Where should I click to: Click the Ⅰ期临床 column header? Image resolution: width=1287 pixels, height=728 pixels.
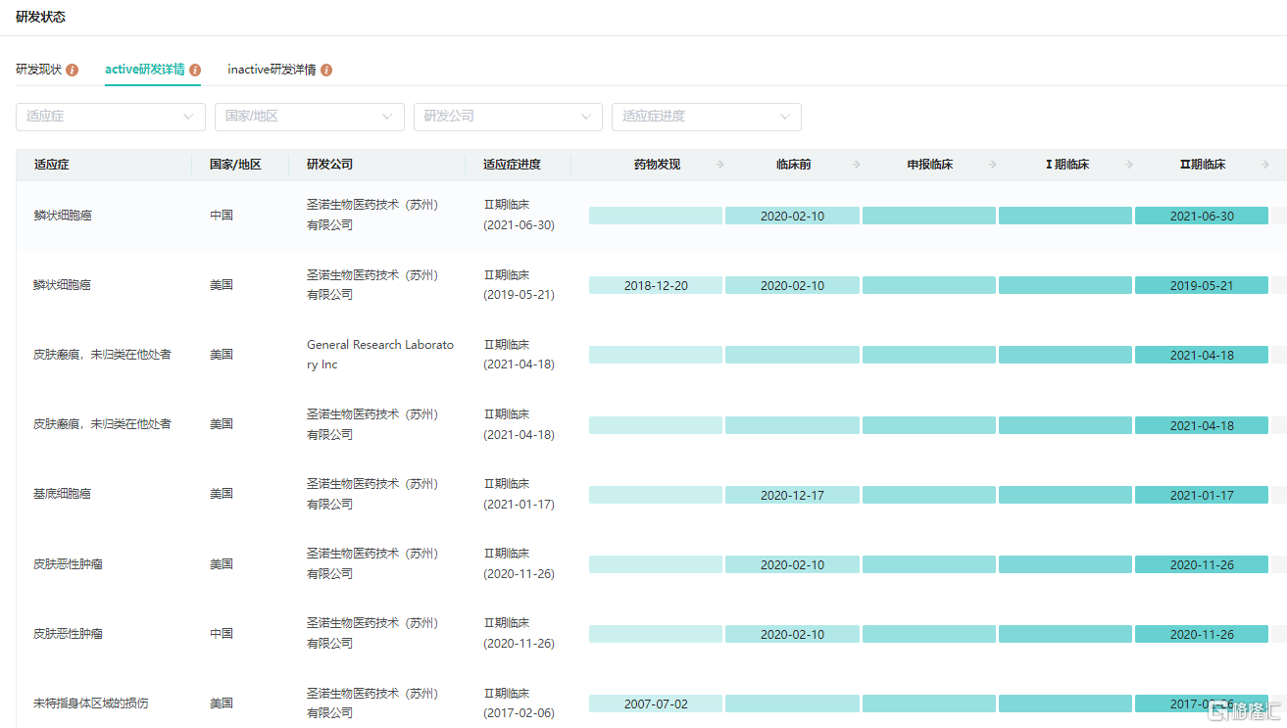click(1066, 165)
